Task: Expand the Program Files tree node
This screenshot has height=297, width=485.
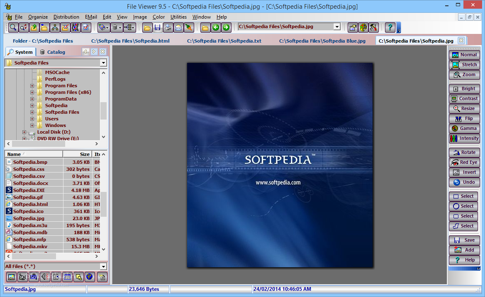Action: point(32,86)
